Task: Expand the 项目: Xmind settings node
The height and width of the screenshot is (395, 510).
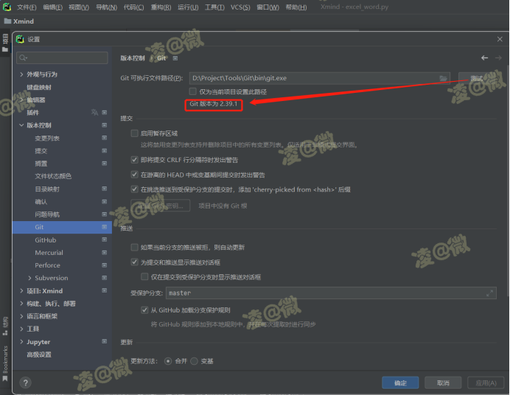Action: pyautogui.click(x=21, y=290)
